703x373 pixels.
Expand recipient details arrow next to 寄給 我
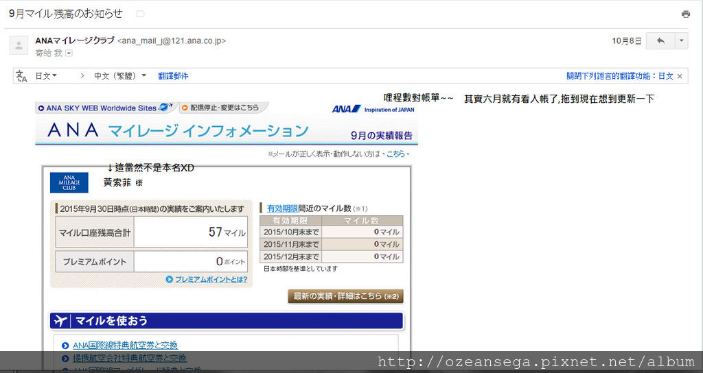click(x=69, y=53)
